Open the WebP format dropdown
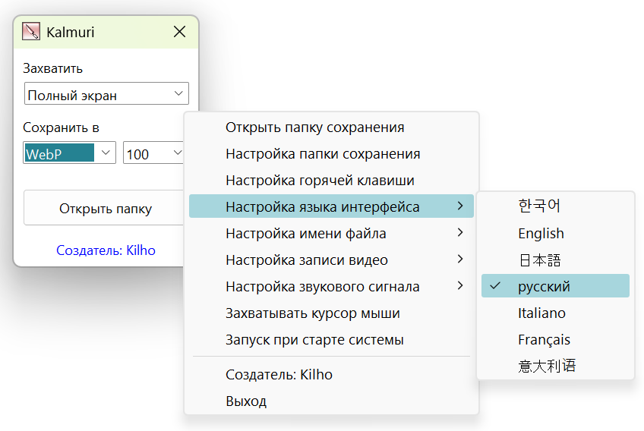Screen dimensions: 644x431 click(69, 153)
